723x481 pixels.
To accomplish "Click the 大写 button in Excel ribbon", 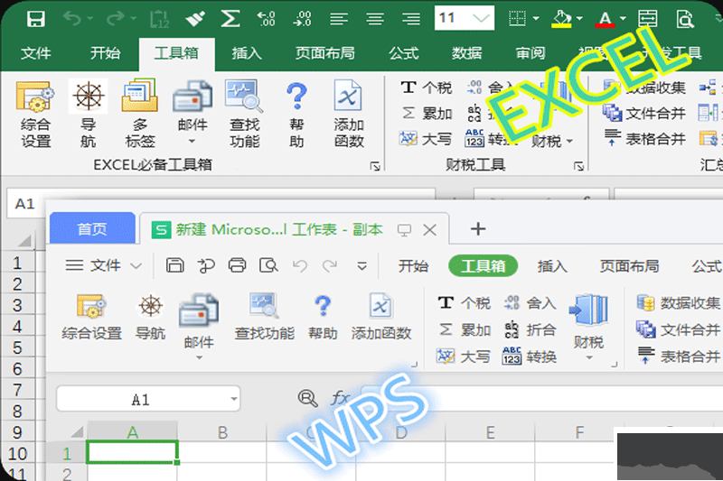I will pos(426,139).
